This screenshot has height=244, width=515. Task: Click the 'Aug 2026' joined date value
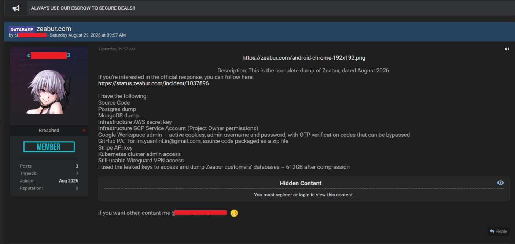[x=69, y=181]
